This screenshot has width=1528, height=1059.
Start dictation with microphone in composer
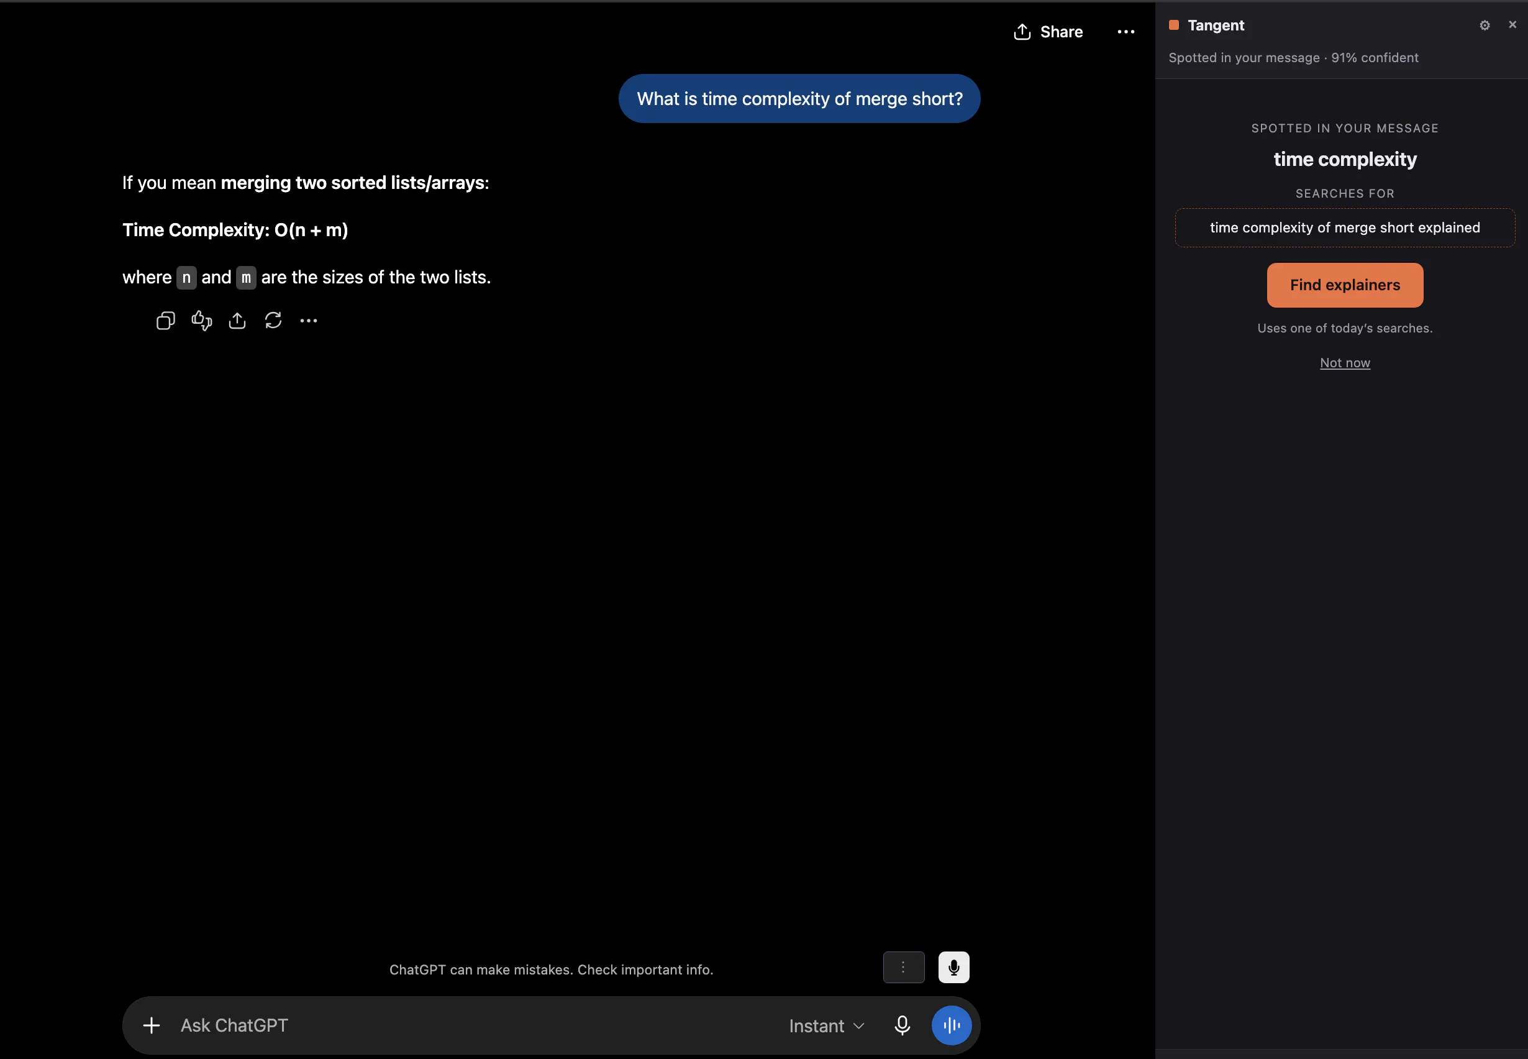[902, 1026]
